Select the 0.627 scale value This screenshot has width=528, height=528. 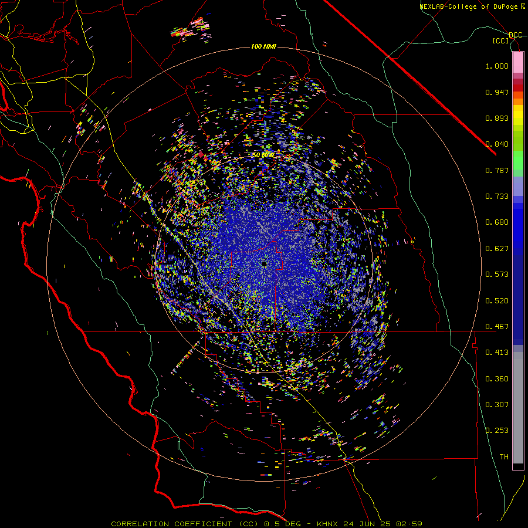point(497,249)
